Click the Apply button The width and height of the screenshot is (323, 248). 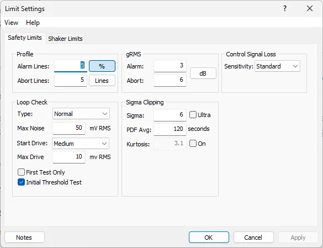298,238
